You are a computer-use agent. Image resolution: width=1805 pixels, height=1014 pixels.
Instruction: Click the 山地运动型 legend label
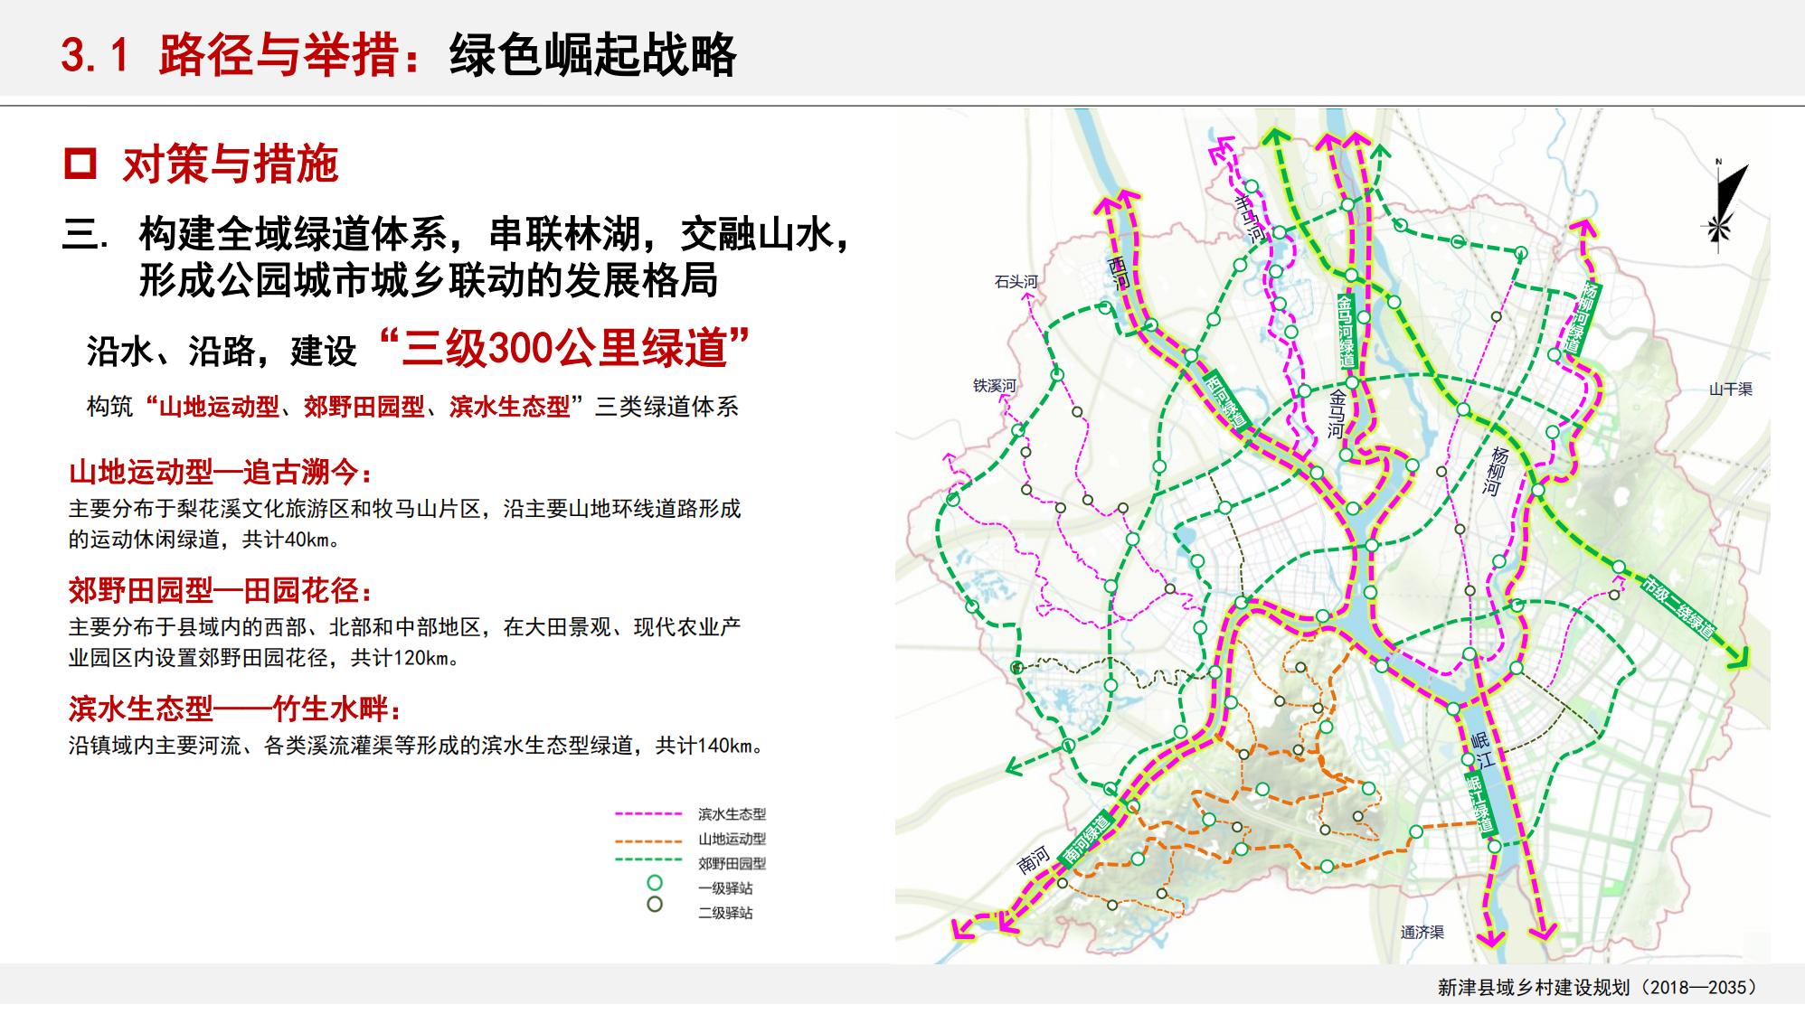(732, 840)
